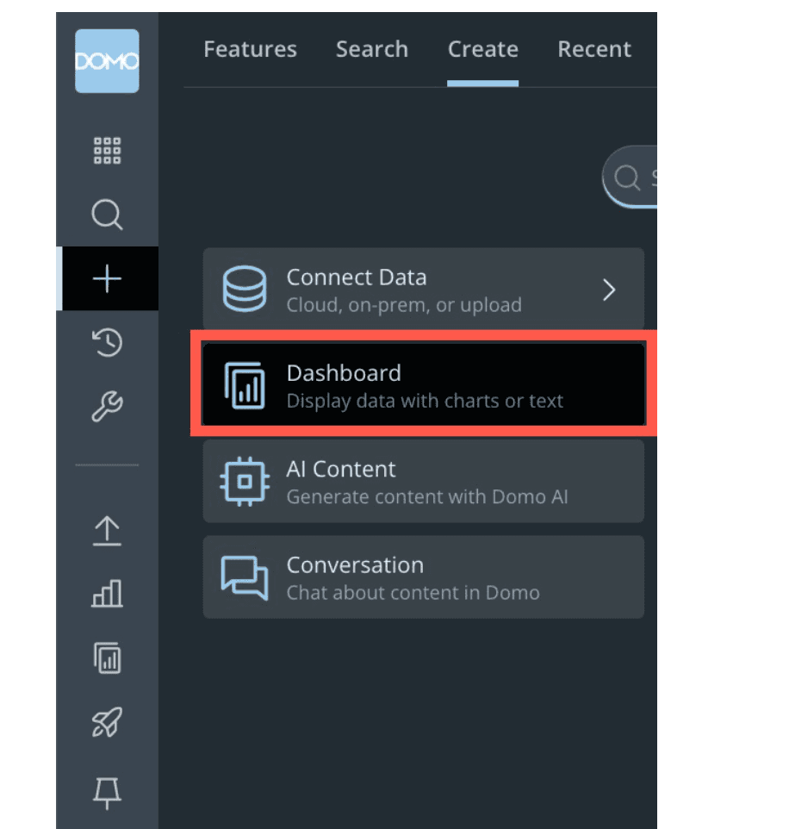Image resolution: width=789 pixels, height=829 pixels.
Task: Click the magnifier in the search field
Action: pos(627,178)
